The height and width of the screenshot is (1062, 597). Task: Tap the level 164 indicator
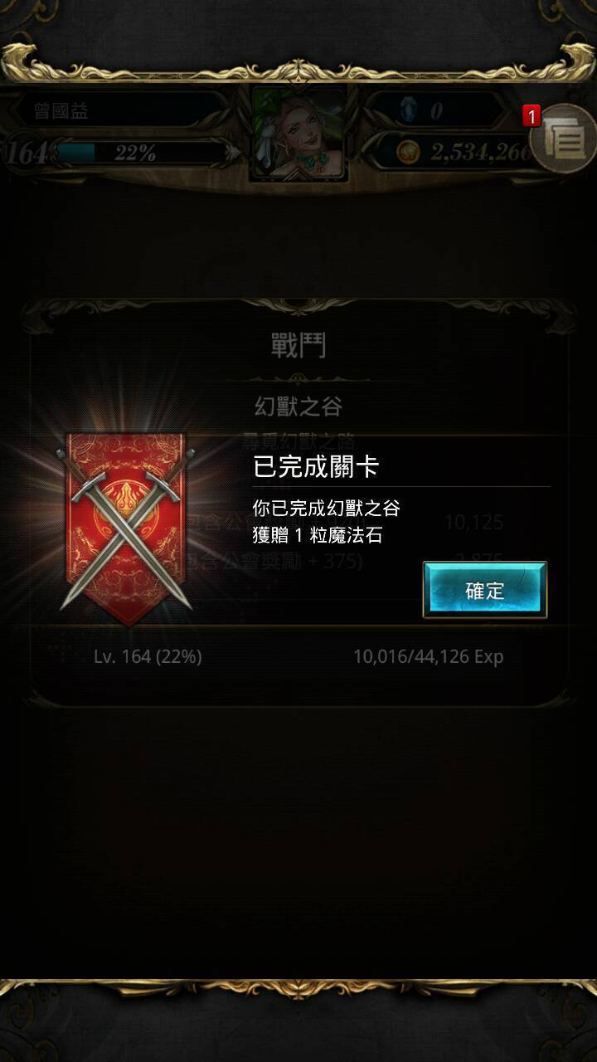[27, 153]
